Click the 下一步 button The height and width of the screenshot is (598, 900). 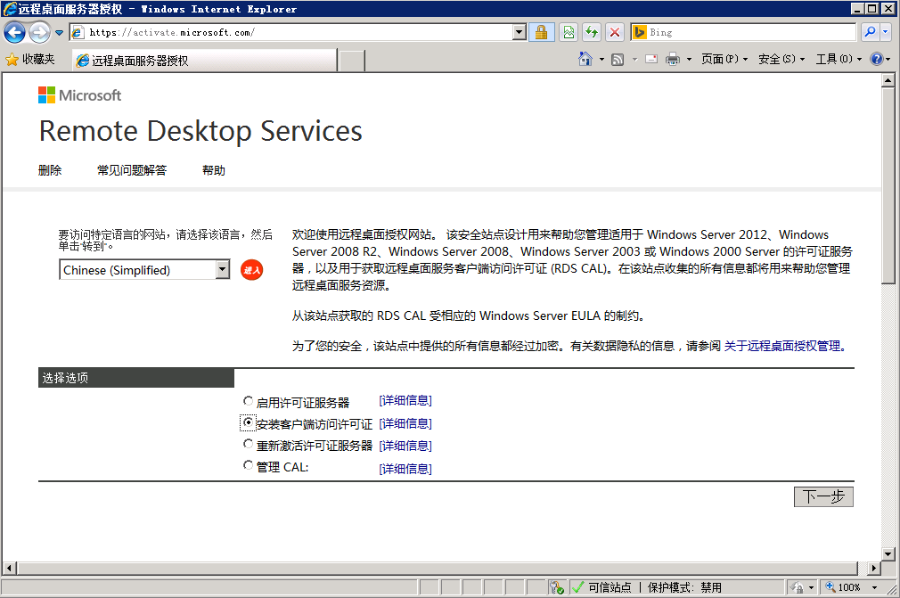coord(823,496)
